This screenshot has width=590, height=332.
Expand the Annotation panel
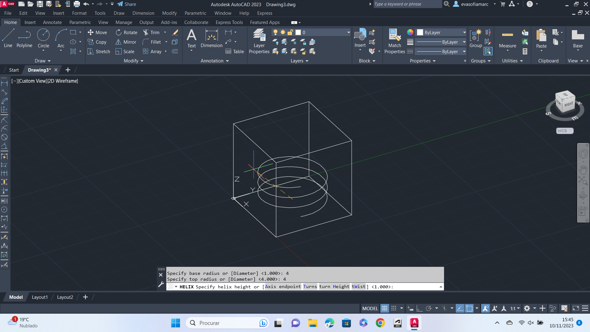214,61
